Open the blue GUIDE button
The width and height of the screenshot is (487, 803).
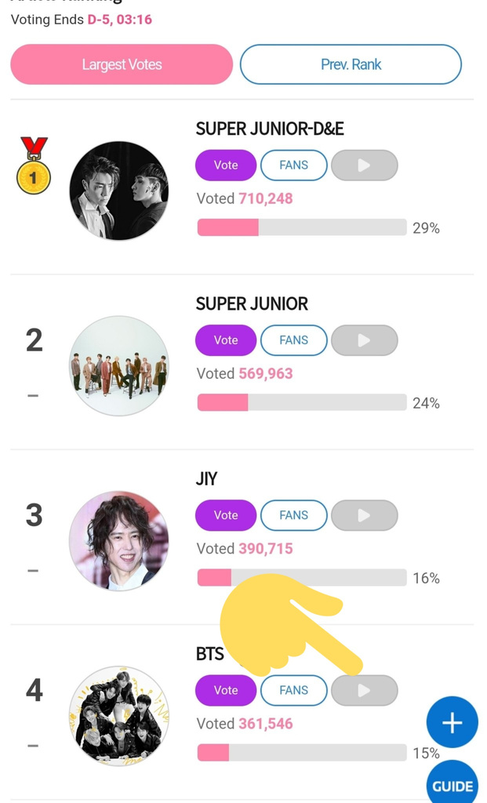(453, 785)
